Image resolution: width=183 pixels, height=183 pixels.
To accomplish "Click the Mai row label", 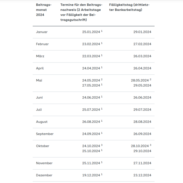I will (39, 81).
